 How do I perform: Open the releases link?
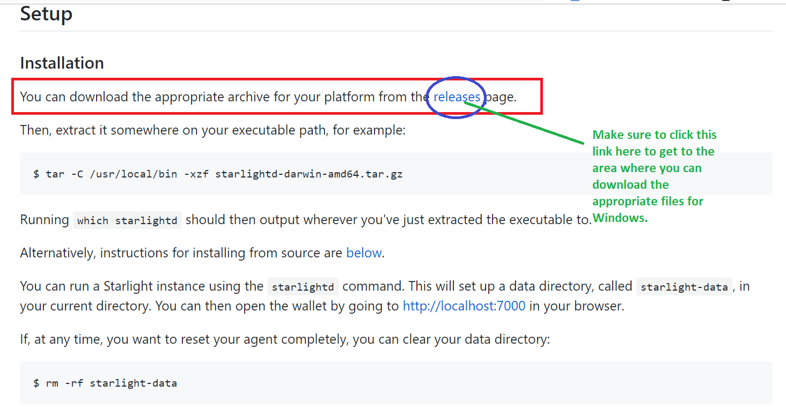tap(457, 97)
